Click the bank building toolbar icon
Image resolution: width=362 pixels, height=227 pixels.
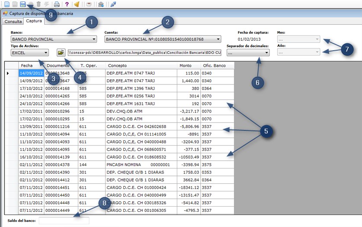[101, 4]
